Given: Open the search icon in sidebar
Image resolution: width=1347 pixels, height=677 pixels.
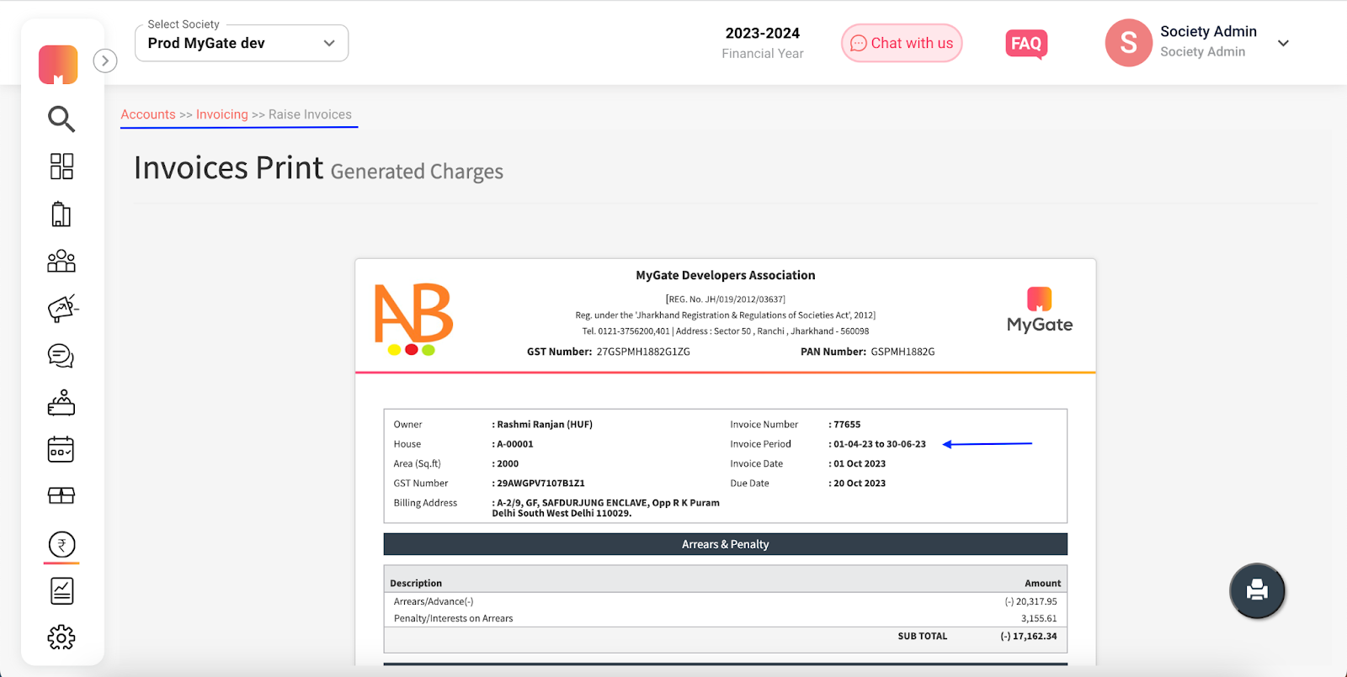Looking at the screenshot, I should [61, 119].
